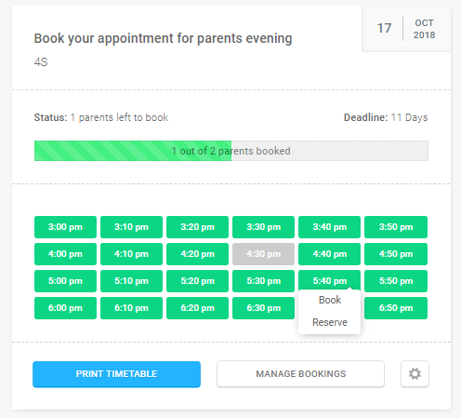Click the 17 Oct 2018 date badge
Screen dimensions: 461x418
tap(406, 29)
